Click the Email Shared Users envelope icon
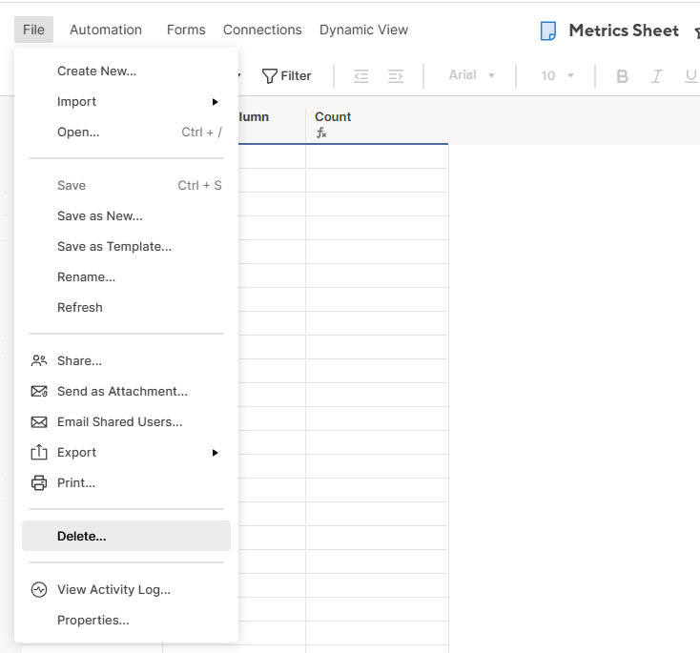Image resolution: width=700 pixels, height=653 pixels. [39, 421]
